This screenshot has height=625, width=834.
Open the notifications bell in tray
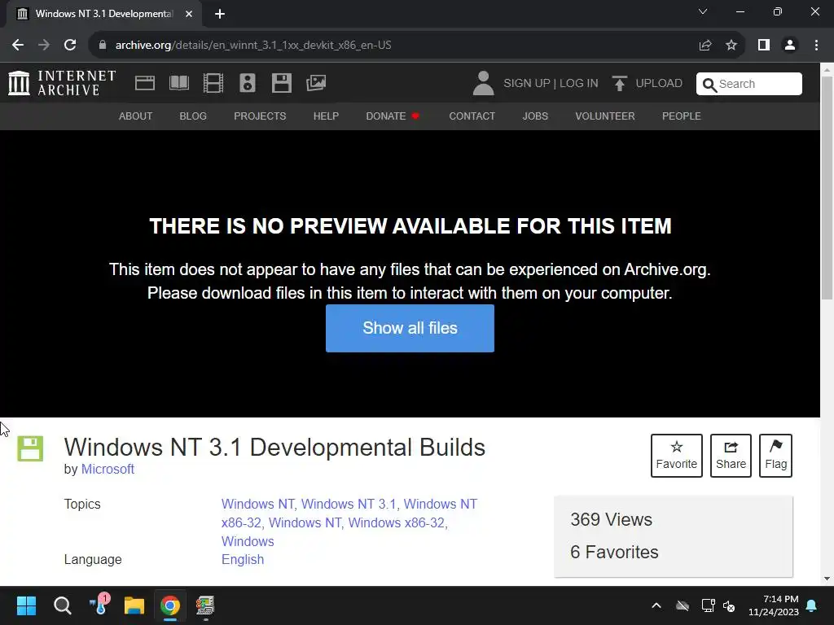pyautogui.click(x=812, y=605)
